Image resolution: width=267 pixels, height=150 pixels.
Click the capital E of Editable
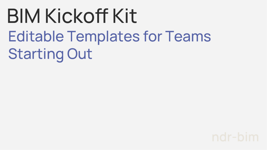[x=12, y=36]
